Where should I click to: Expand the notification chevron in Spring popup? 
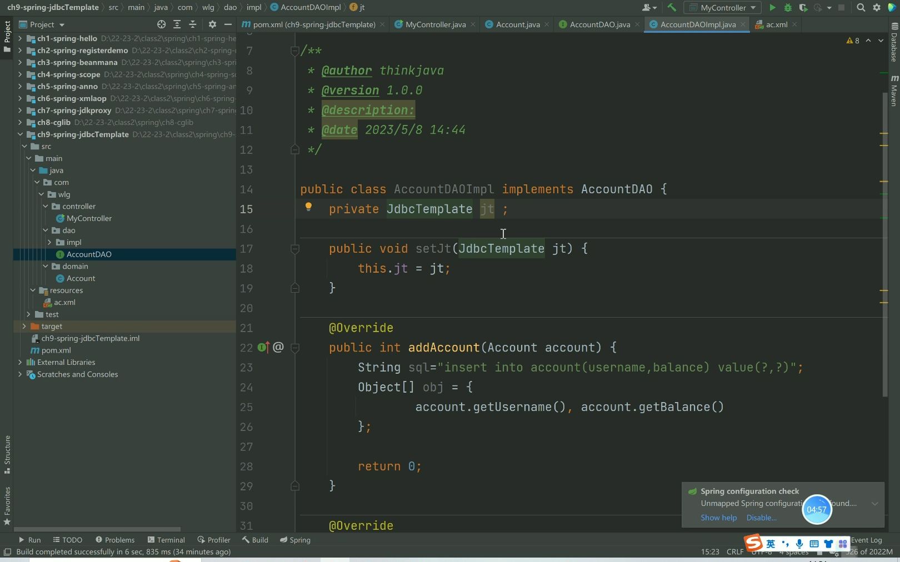tap(874, 504)
